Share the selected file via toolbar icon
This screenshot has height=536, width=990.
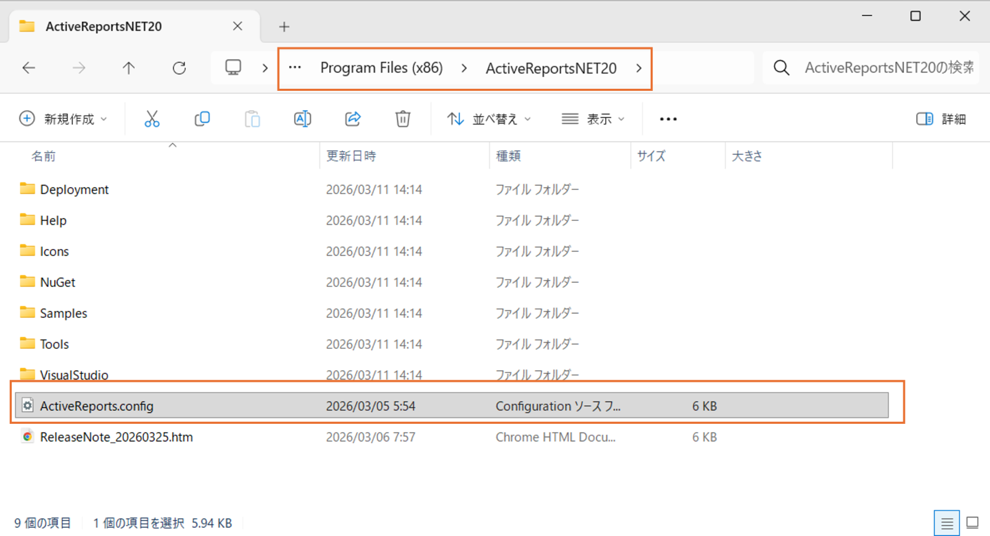pos(352,118)
